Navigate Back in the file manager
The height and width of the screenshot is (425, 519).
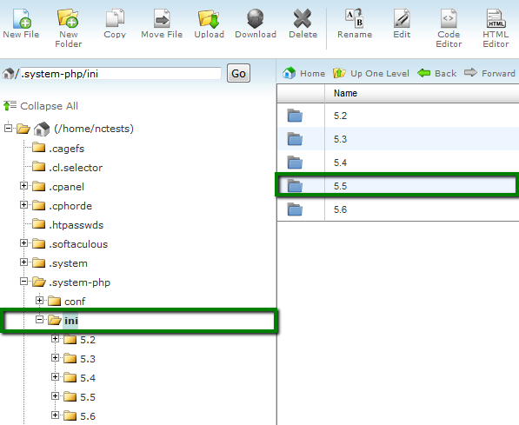(437, 73)
